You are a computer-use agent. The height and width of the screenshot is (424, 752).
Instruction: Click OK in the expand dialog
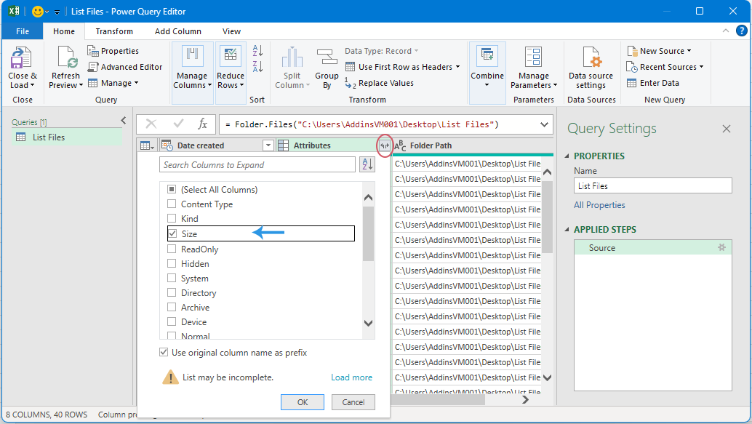pyautogui.click(x=302, y=402)
